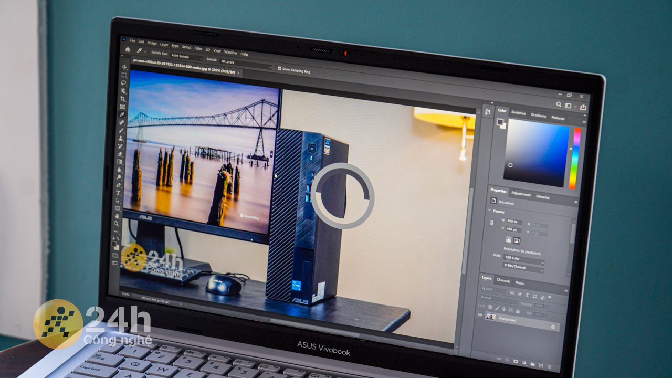Click the canvas width field
Viewport: 672px width, 378px height.
click(514, 222)
